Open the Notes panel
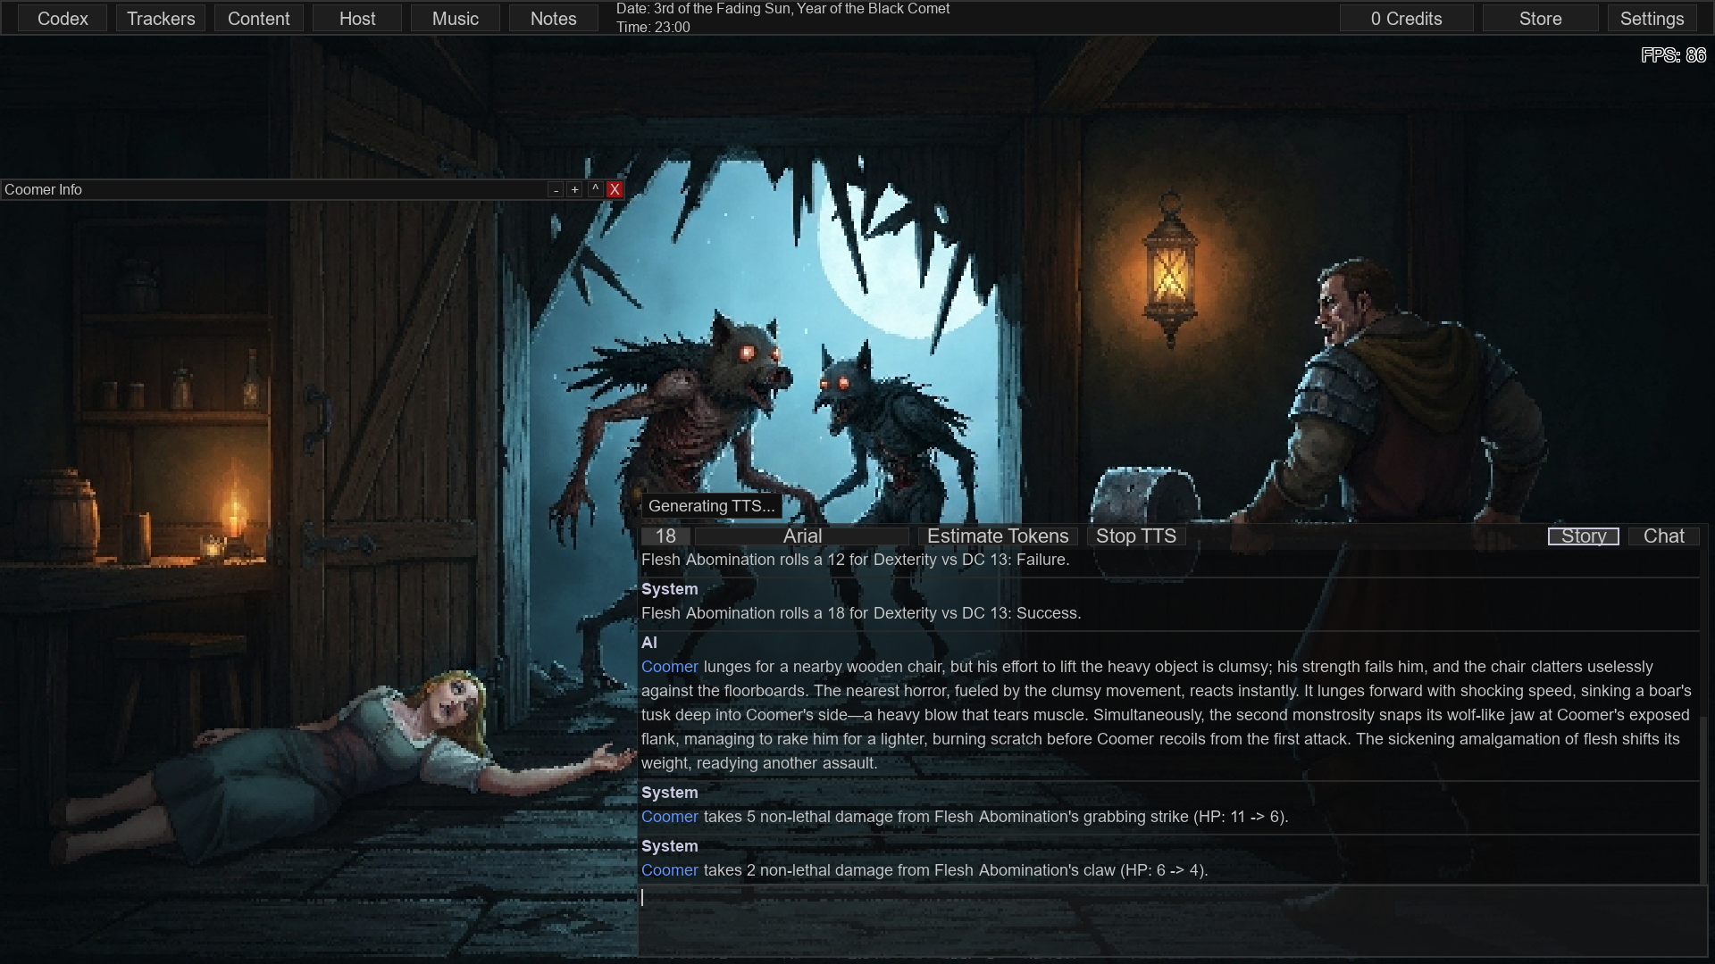Screen dimensions: 1715x964 pos(554,19)
